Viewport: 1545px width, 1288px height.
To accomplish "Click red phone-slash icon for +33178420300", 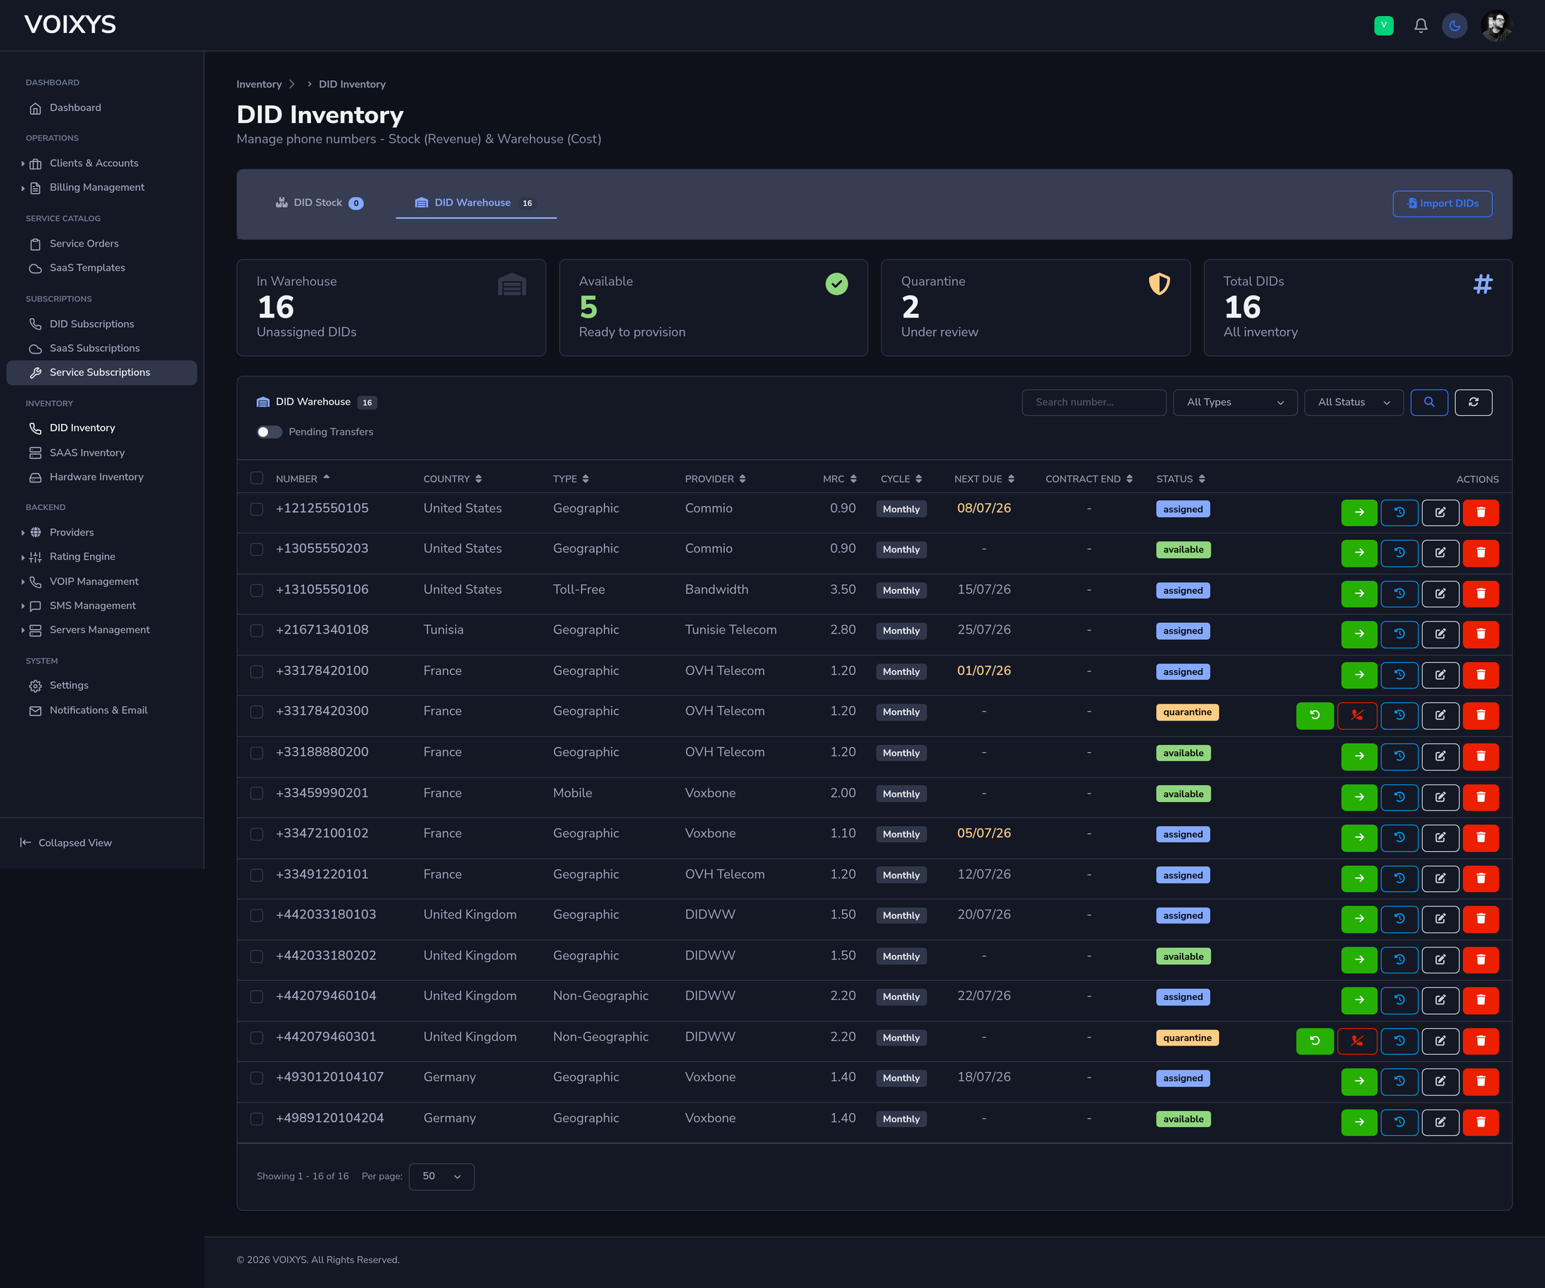I will pos(1357,716).
